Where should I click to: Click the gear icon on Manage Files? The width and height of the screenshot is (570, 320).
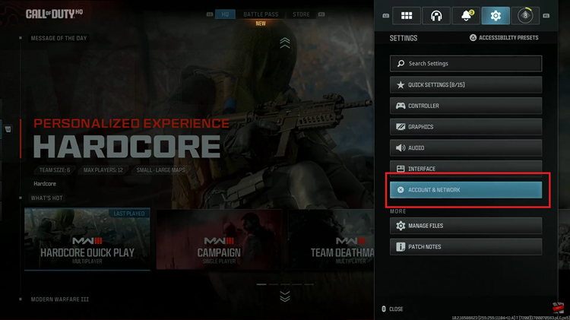pyautogui.click(x=401, y=226)
